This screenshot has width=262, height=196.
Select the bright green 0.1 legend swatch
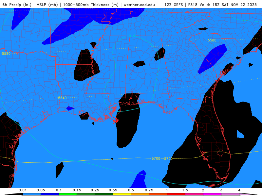[x=68, y=194]
